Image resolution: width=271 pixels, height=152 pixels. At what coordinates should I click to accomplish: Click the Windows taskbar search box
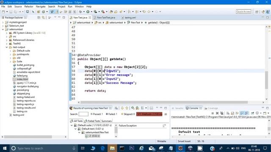[43, 148]
